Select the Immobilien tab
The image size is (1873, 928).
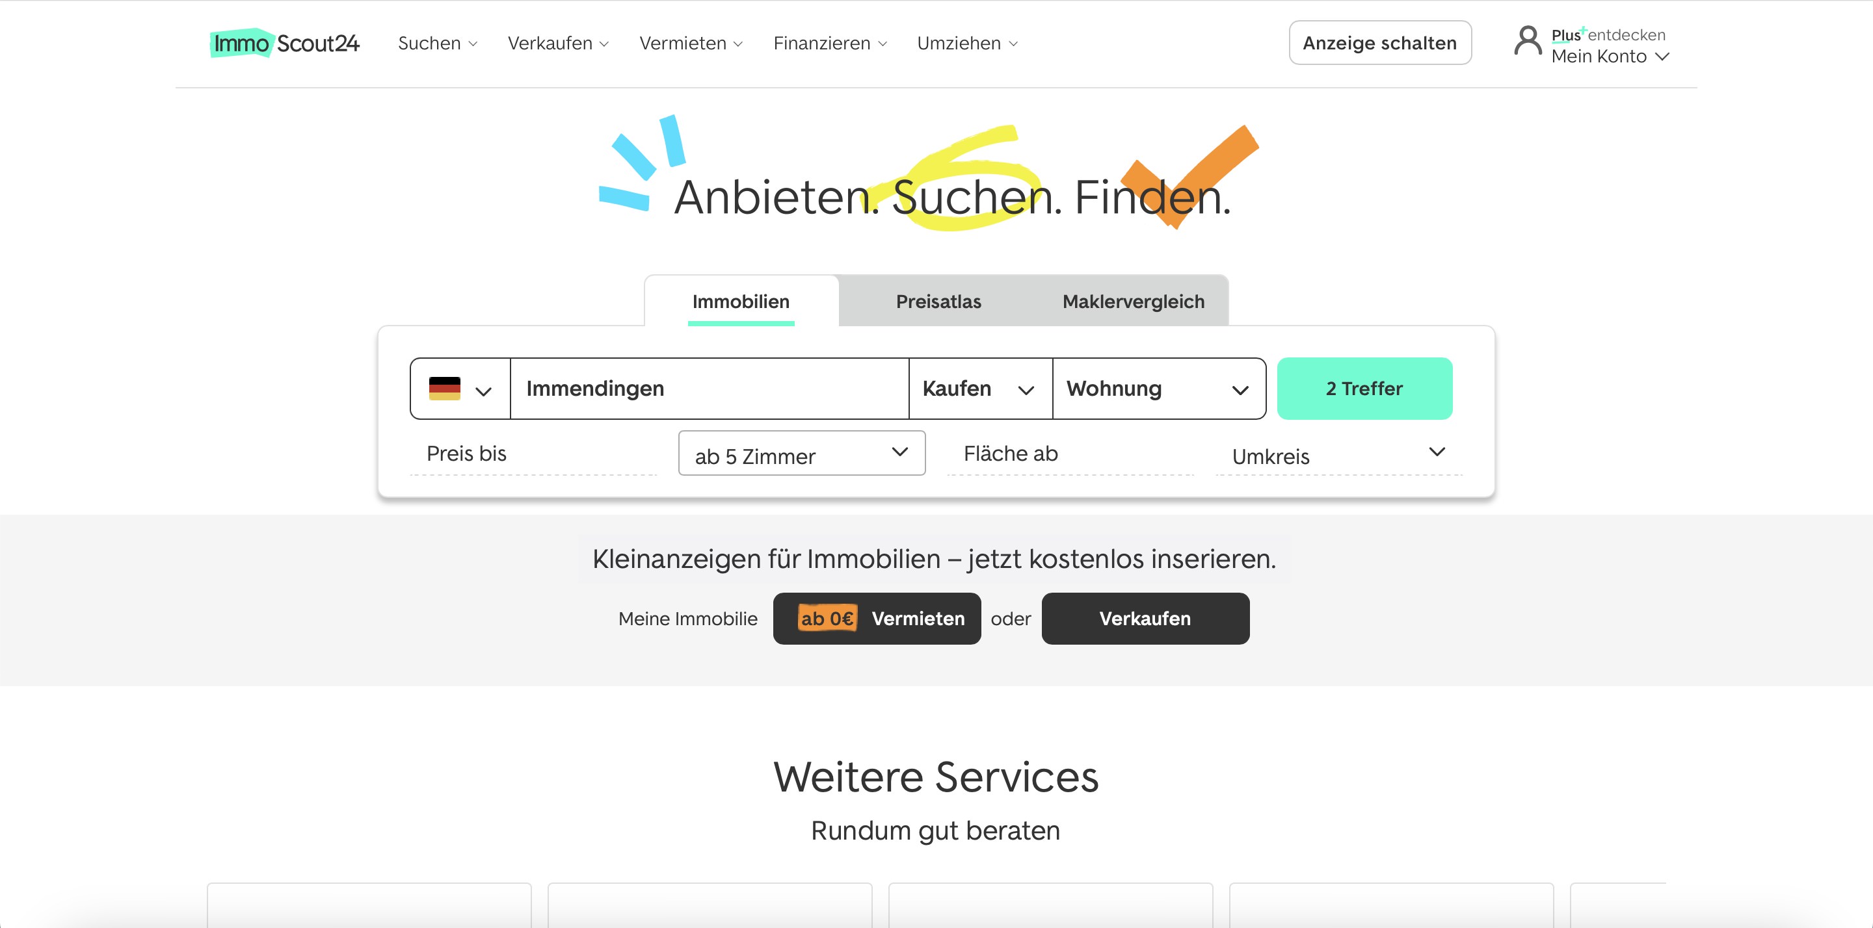coord(741,302)
